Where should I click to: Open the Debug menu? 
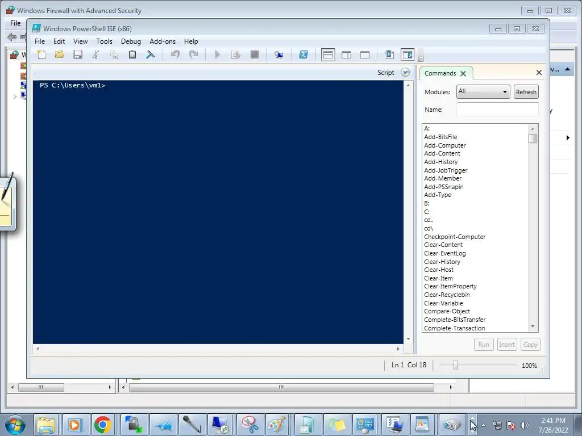[131, 41]
